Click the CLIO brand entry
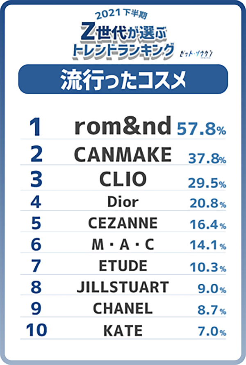The height and width of the screenshot is (365, 246). [x=123, y=179]
